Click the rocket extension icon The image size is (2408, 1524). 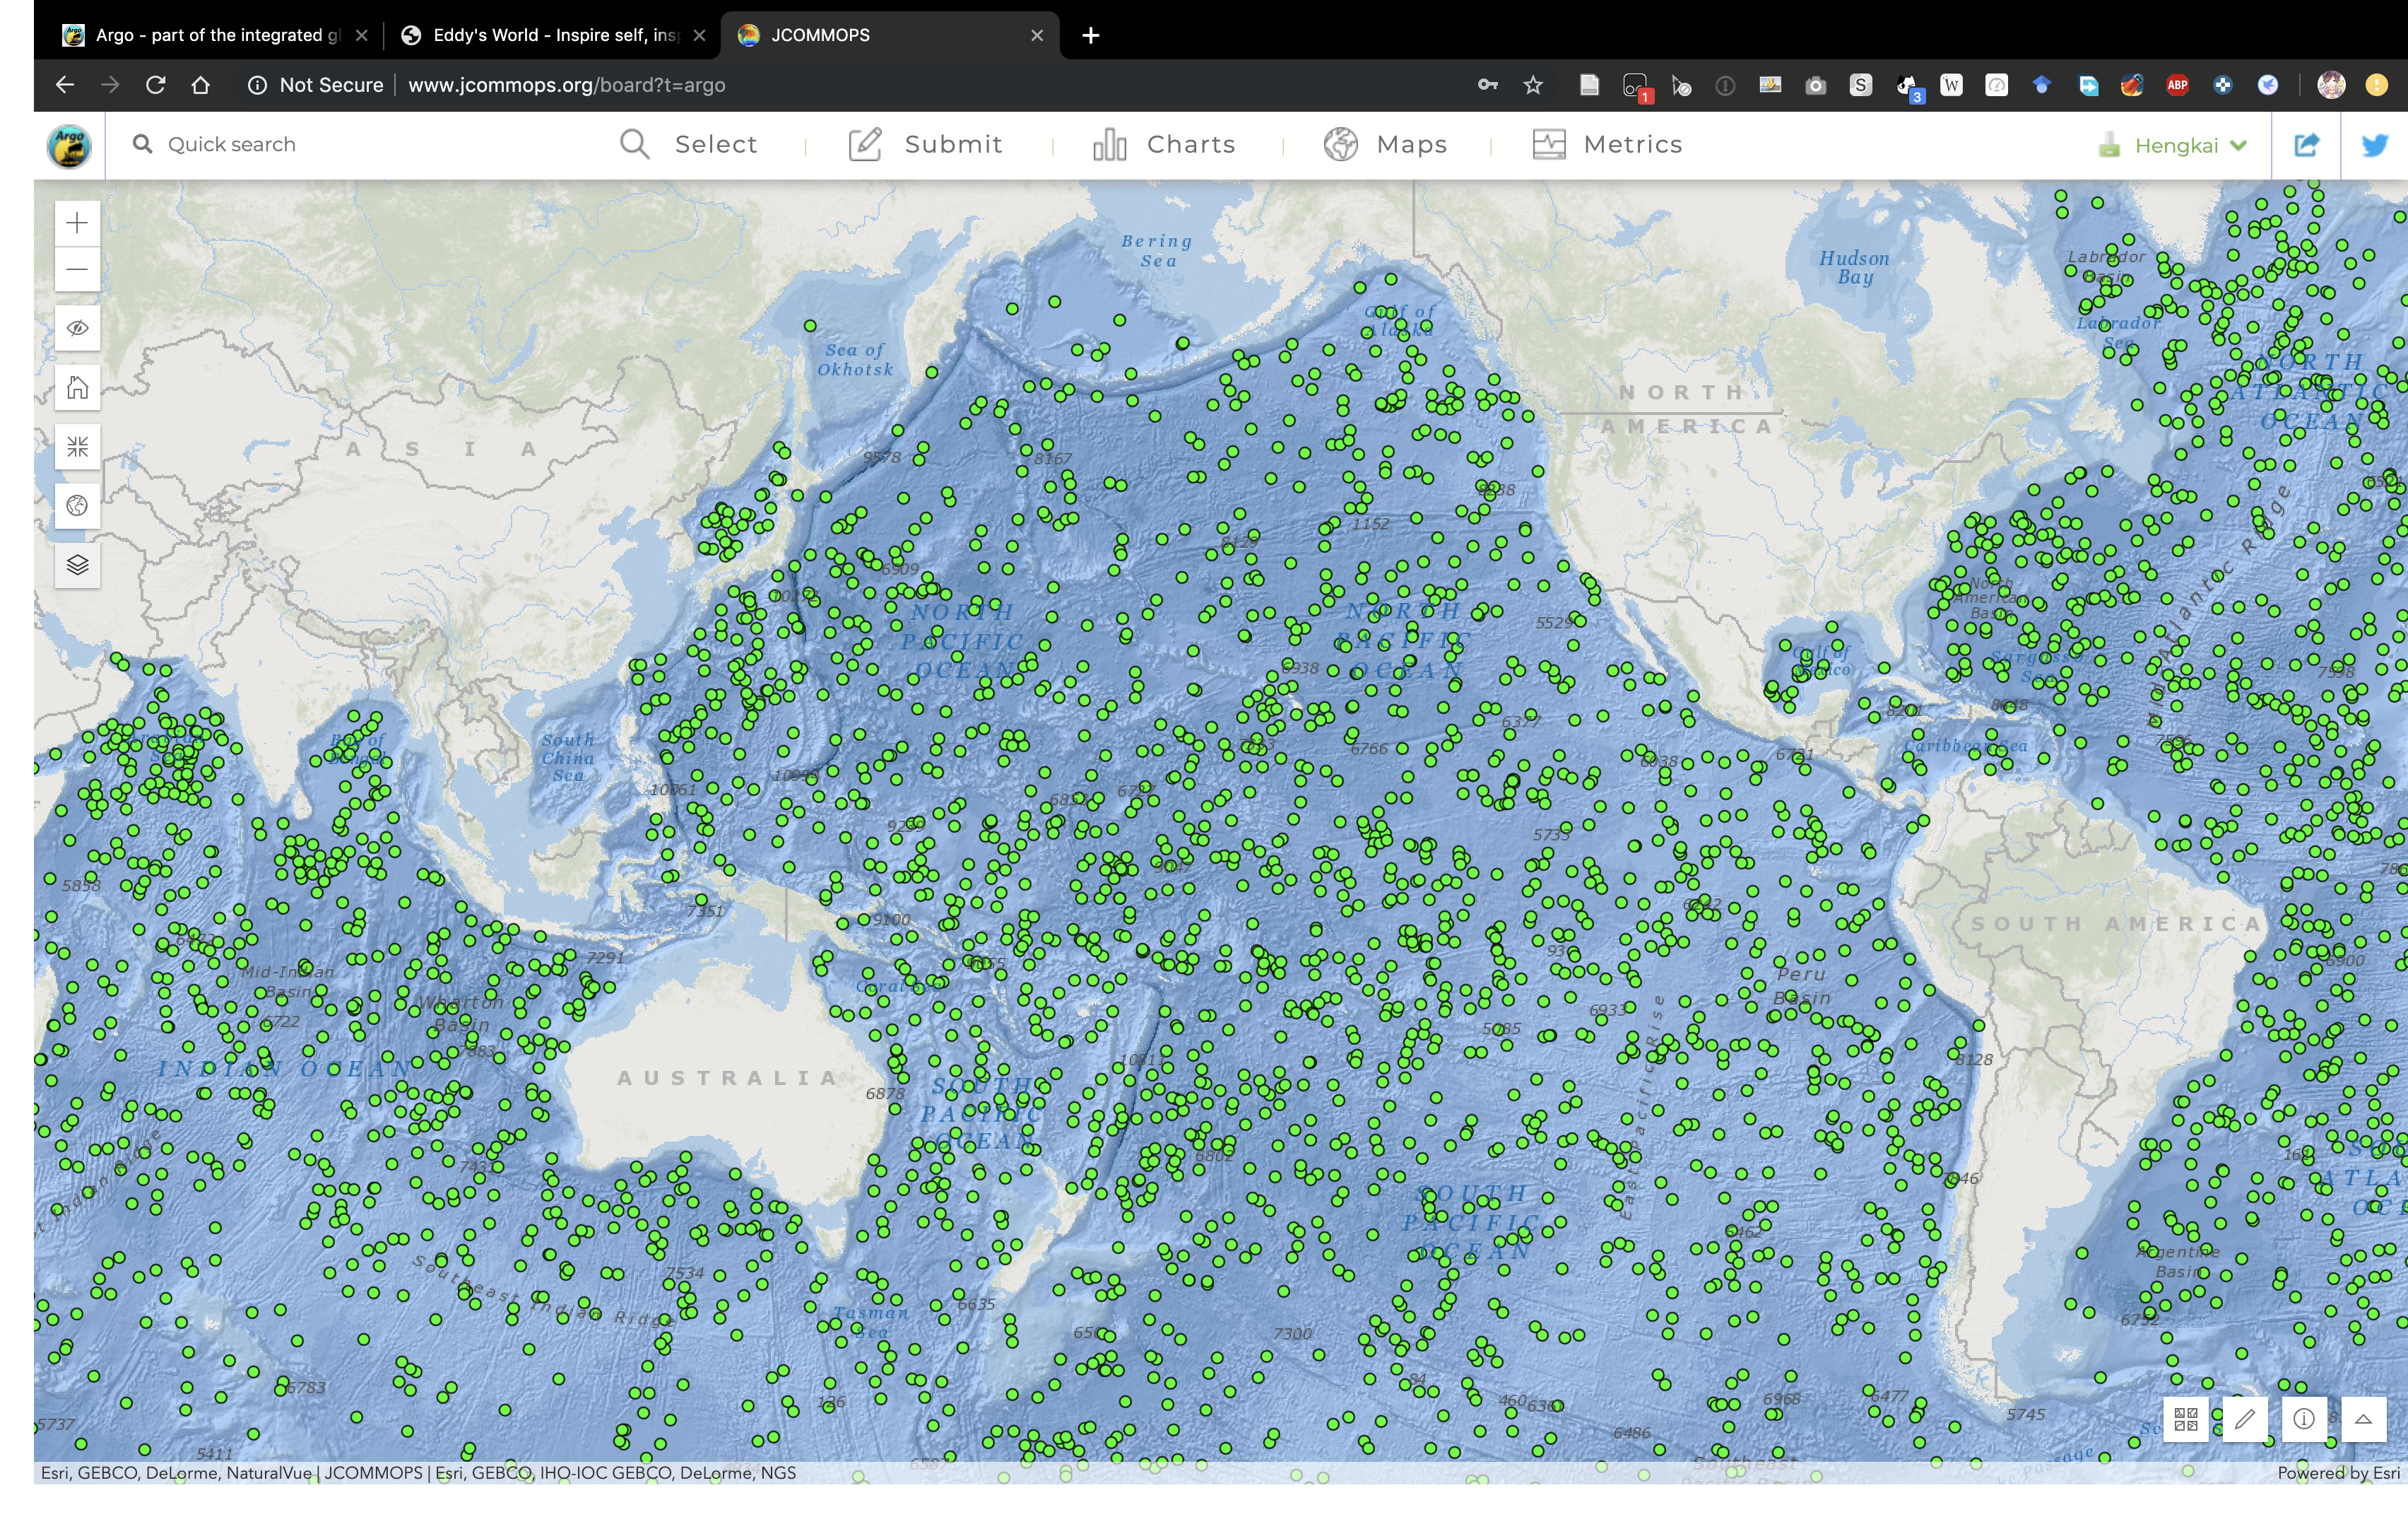[x=2132, y=85]
